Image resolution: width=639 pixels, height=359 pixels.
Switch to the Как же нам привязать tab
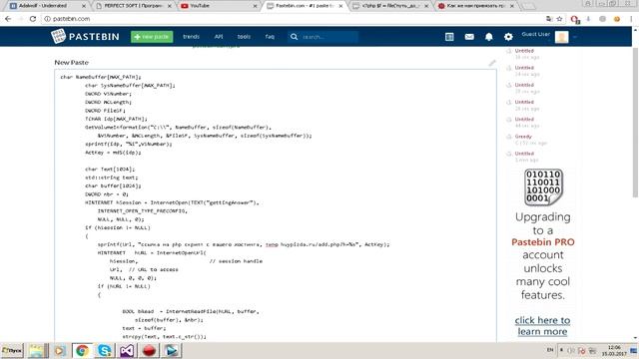pos(475,6)
